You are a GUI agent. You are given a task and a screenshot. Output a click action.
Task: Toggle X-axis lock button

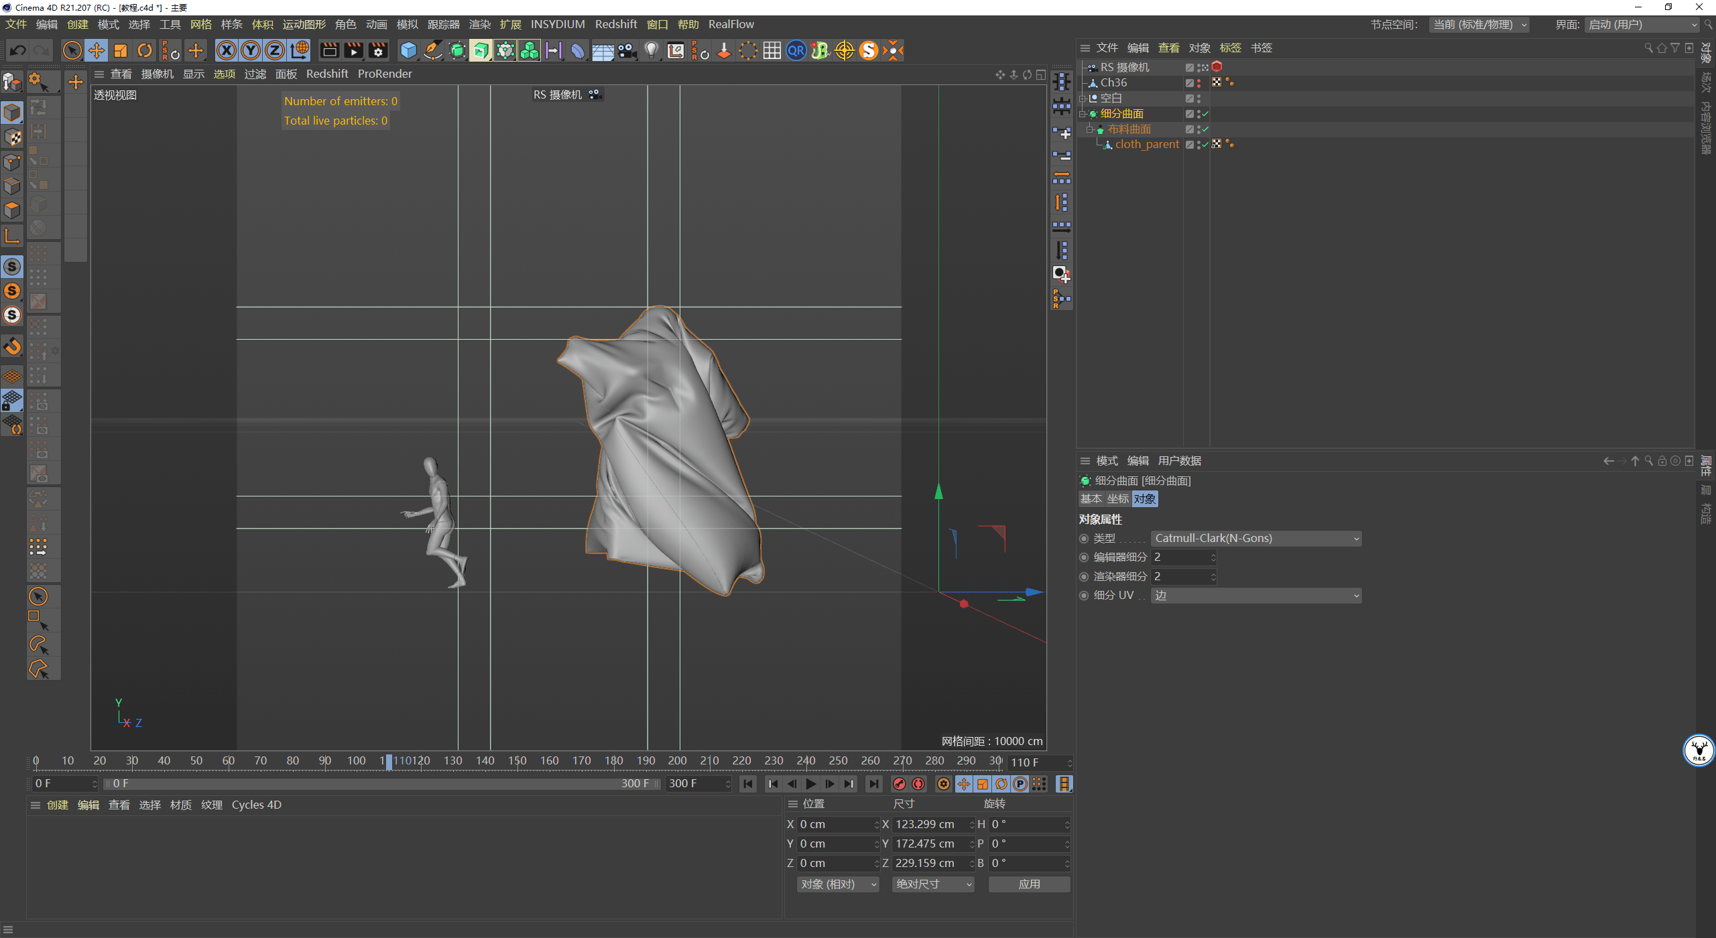tap(227, 50)
